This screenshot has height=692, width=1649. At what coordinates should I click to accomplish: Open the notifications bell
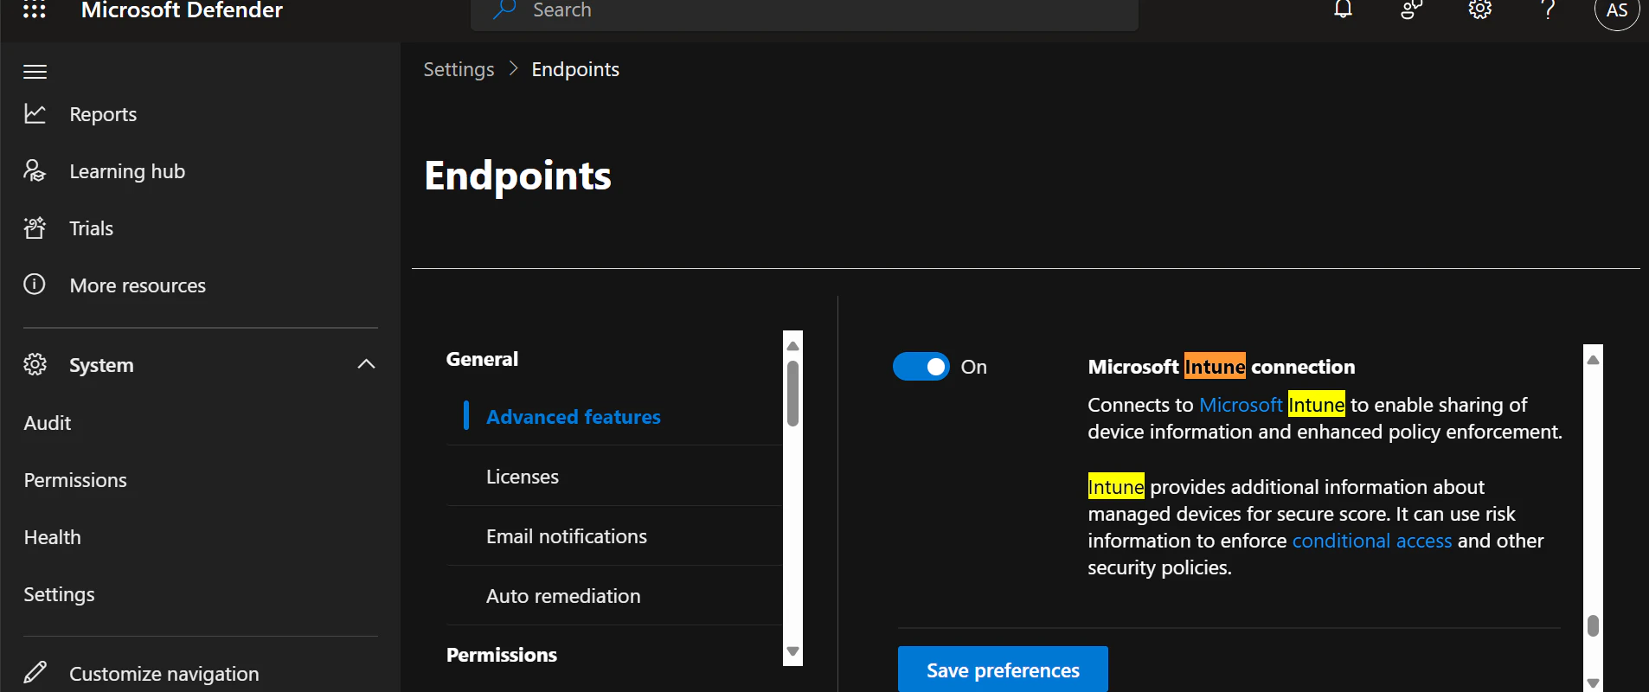pos(1343,10)
